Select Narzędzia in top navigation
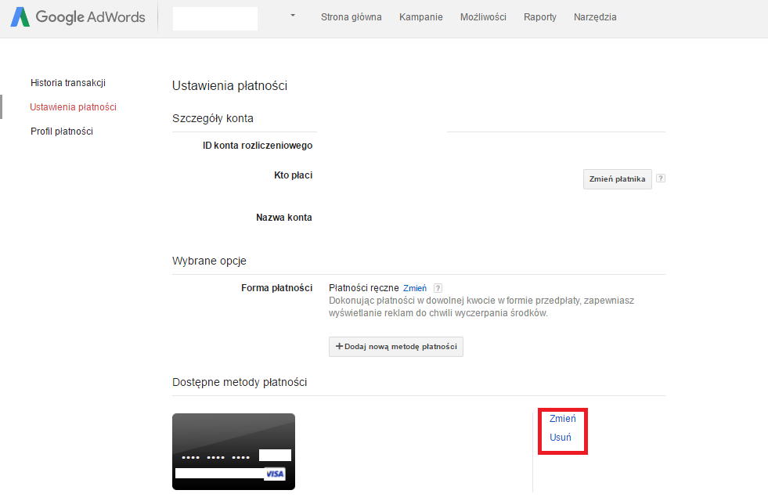This screenshot has height=501, width=768. pyautogui.click(x=595, y=17)
